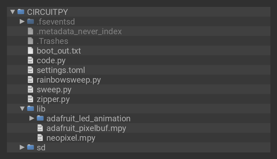Screen dimensions: 277x159
Task: Click the code.py file icon
Action: click(x=30, y=60)
